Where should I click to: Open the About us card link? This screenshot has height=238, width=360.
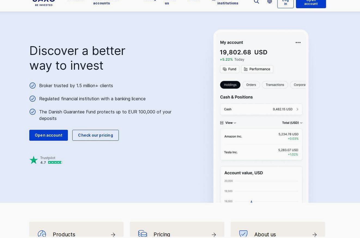[x=278, y=230]
